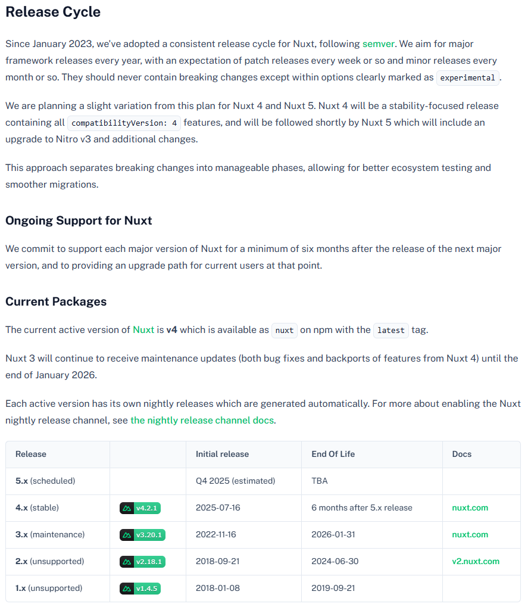Viewport: 531px width, 610px height.
Task: Click the nuxt inline code package name
Action: pyautogui.click(x=285, y=331)
